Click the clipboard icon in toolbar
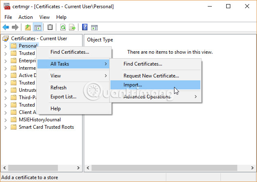Image resolution: width=257 pixels, height=182 pixels. coord(50,27)
